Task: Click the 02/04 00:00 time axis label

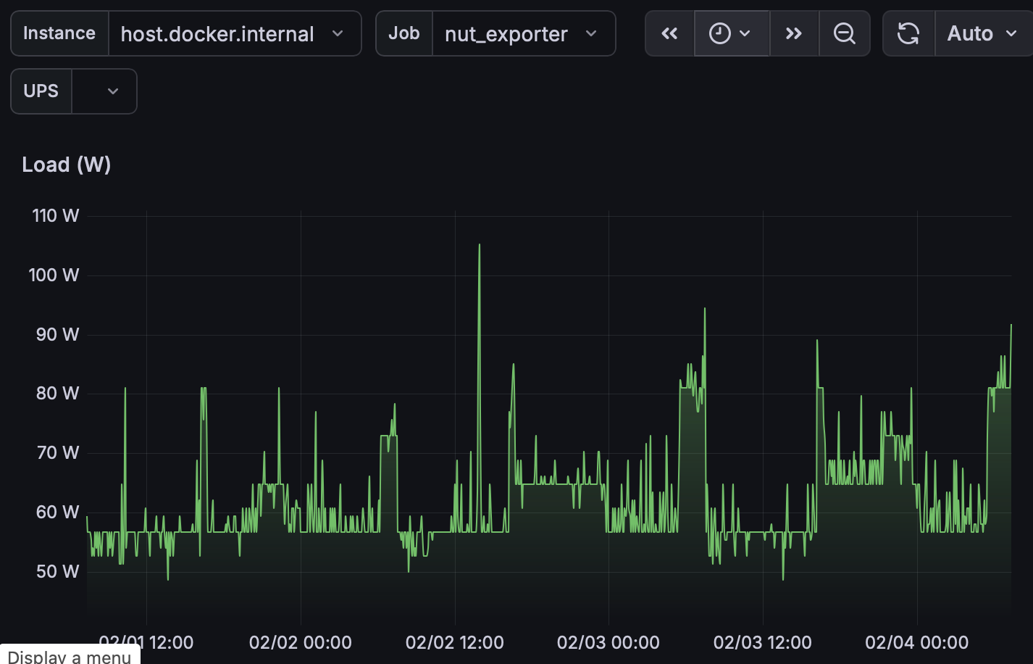Action: coord(917,642)
